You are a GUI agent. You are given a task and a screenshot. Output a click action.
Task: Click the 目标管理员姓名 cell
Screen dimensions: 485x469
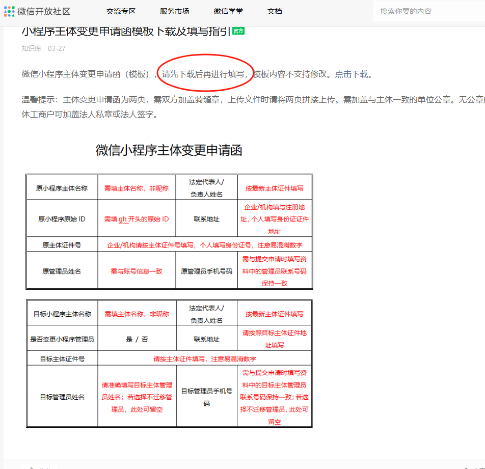(62, 397)
